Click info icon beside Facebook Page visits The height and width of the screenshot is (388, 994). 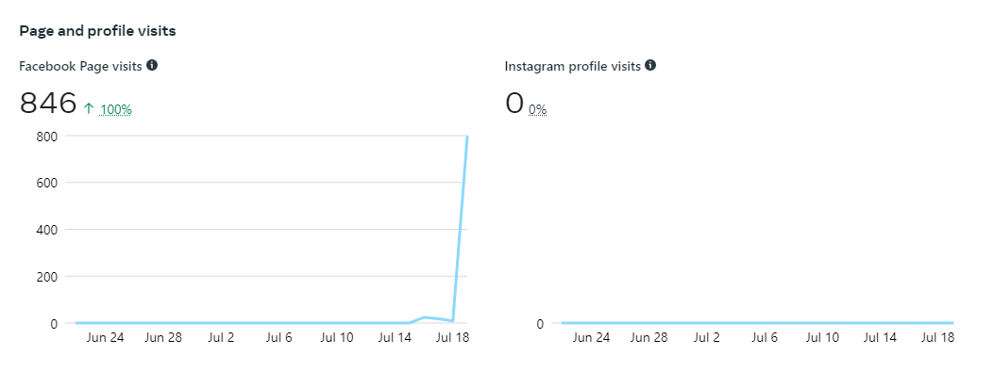152,66
